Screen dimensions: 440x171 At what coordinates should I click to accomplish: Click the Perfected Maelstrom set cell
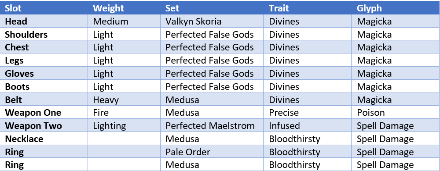(210, 126)
